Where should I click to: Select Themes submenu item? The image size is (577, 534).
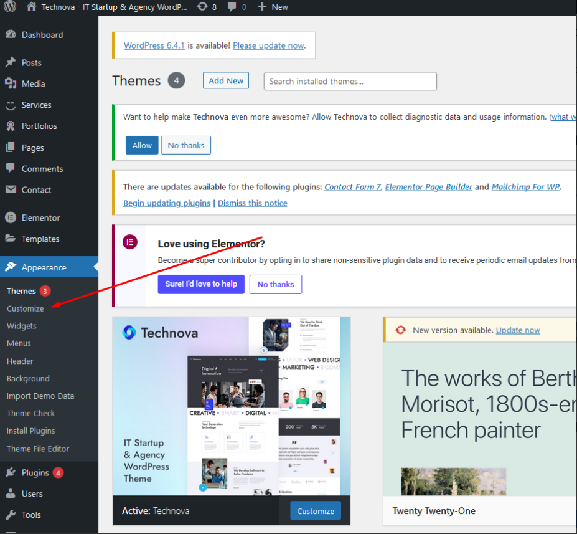pos(21,291)
